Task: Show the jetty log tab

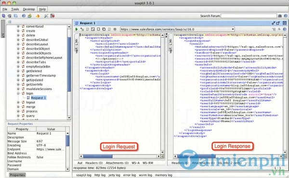Action: pos(114,175)
